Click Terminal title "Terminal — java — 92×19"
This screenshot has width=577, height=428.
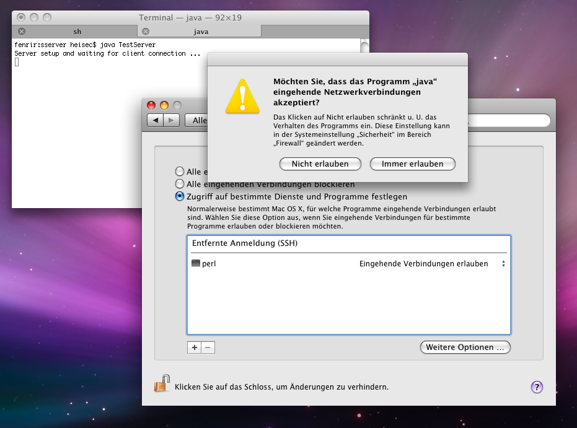tap(190, 17)
